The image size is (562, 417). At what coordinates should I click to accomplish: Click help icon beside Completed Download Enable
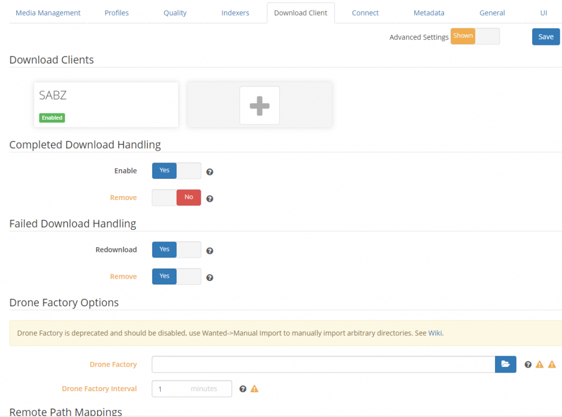click(x=210, y=172)
